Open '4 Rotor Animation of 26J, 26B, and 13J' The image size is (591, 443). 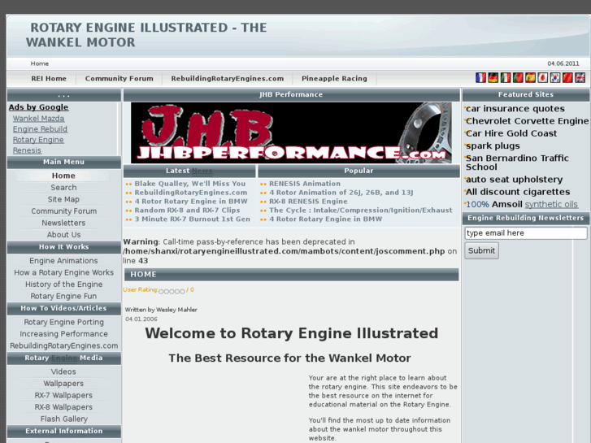(341, 193)
